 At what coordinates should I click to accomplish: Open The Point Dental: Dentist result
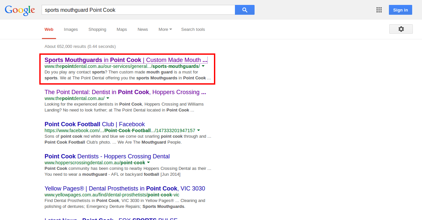(125, 92)
